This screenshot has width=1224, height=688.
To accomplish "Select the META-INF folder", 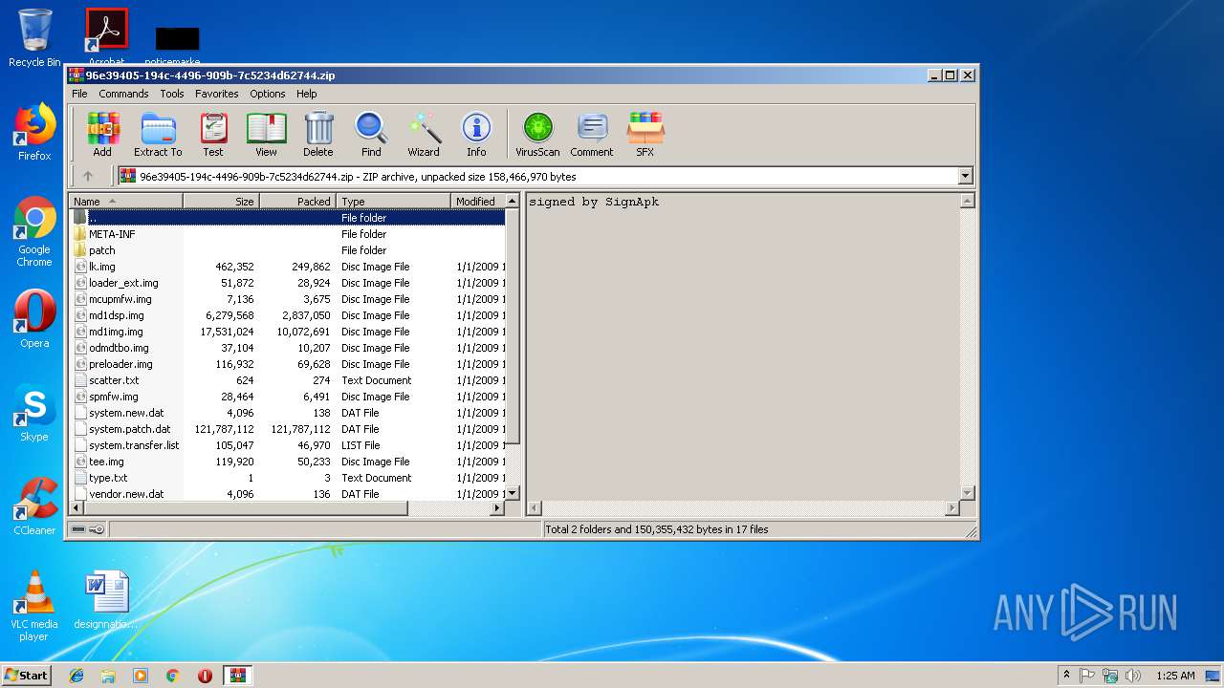I will 112,234.
